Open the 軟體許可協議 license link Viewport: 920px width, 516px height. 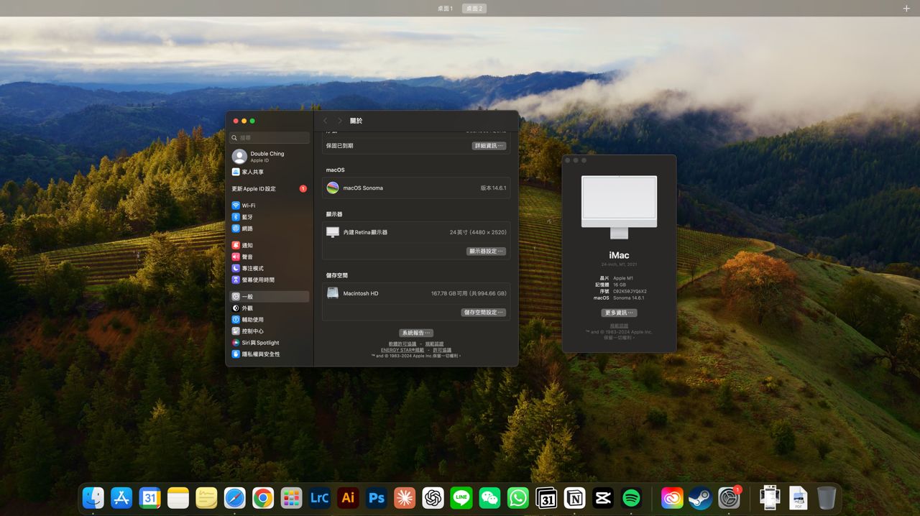tap(402, 344)
